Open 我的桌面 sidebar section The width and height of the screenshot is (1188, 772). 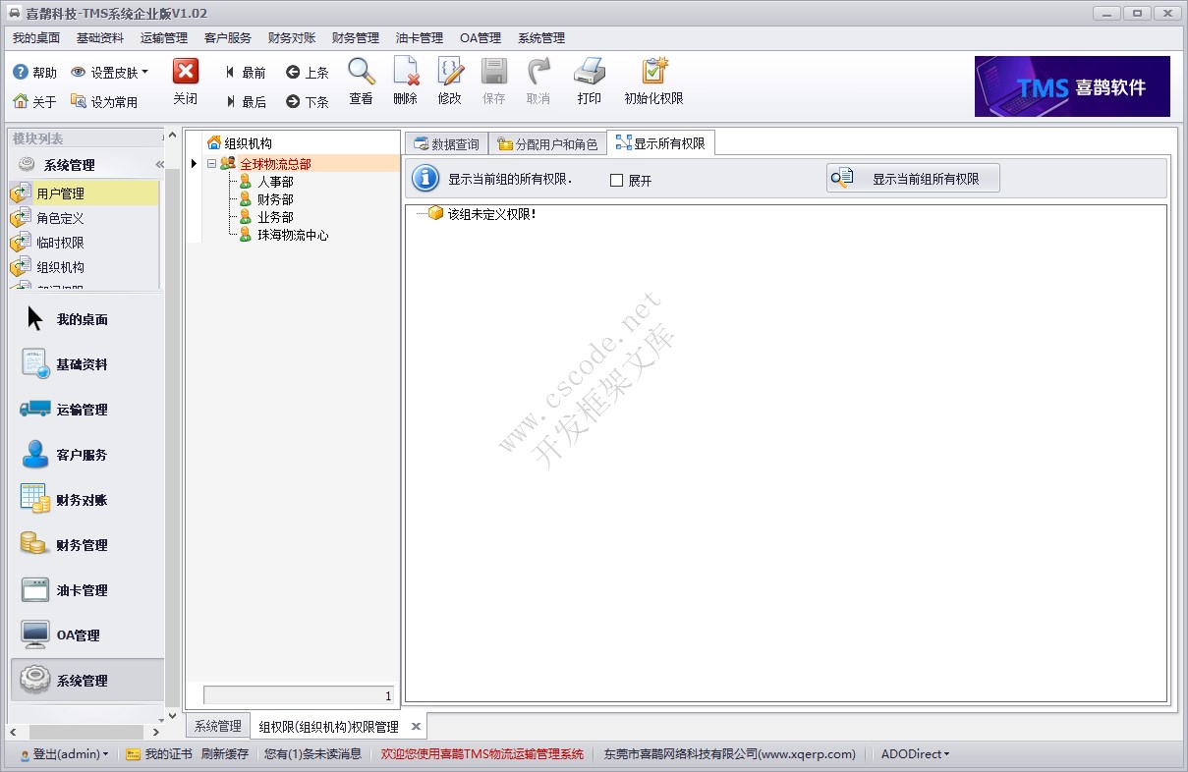pos(86,319)
